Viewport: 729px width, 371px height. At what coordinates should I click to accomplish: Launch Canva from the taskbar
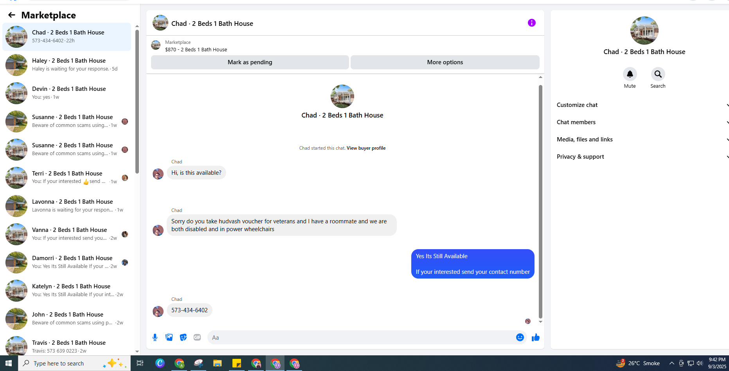(x=160, y=363)
